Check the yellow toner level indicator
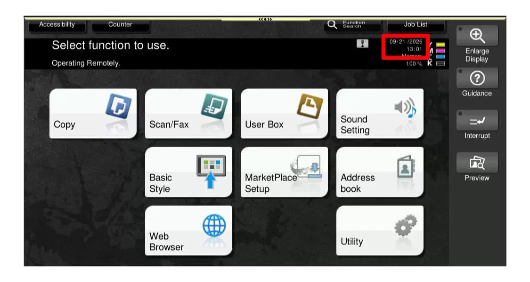This screenshot has height=282, width=530. click(440, 45)
